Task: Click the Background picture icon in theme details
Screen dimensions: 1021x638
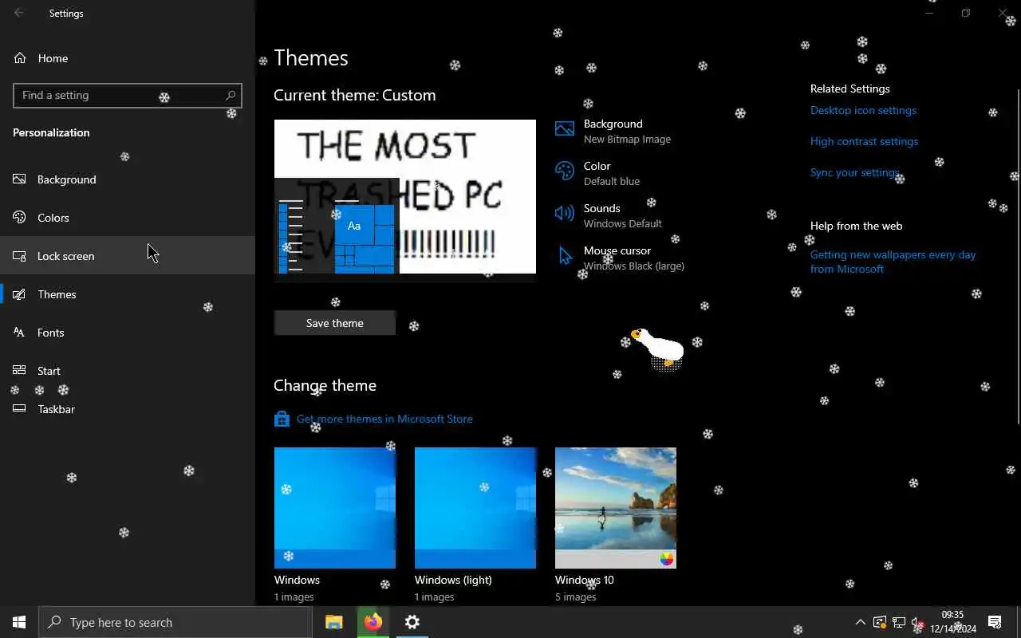Action: tap(565, 129)
